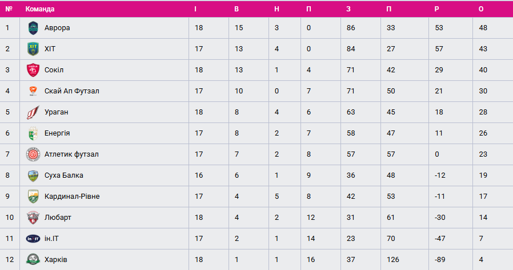Open the Харків team name link

pyautogui.click(x=56, y=260)
